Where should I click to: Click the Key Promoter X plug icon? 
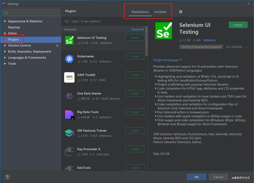[69, 152]
